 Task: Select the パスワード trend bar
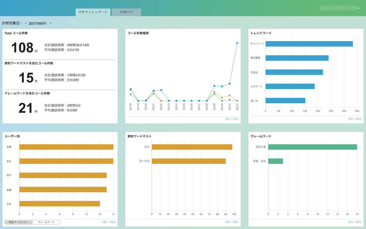click(x=290, y=86)
